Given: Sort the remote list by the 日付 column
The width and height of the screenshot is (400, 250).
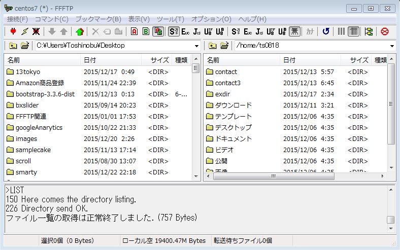Looking at the screenshot, I should (x=310, y=60).
